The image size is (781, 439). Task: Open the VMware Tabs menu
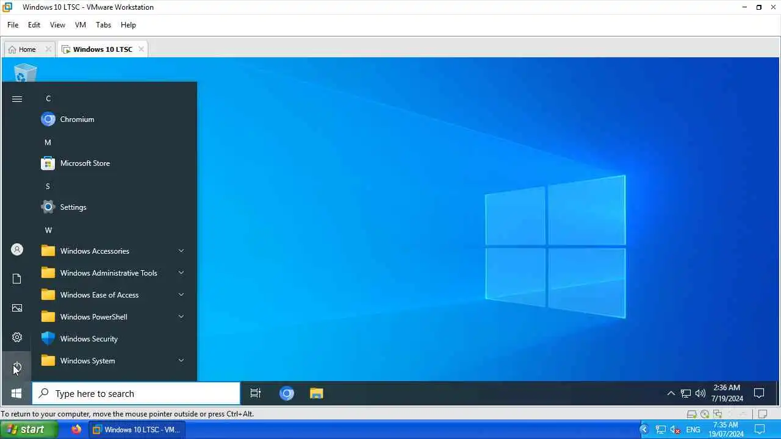[104, 25]
